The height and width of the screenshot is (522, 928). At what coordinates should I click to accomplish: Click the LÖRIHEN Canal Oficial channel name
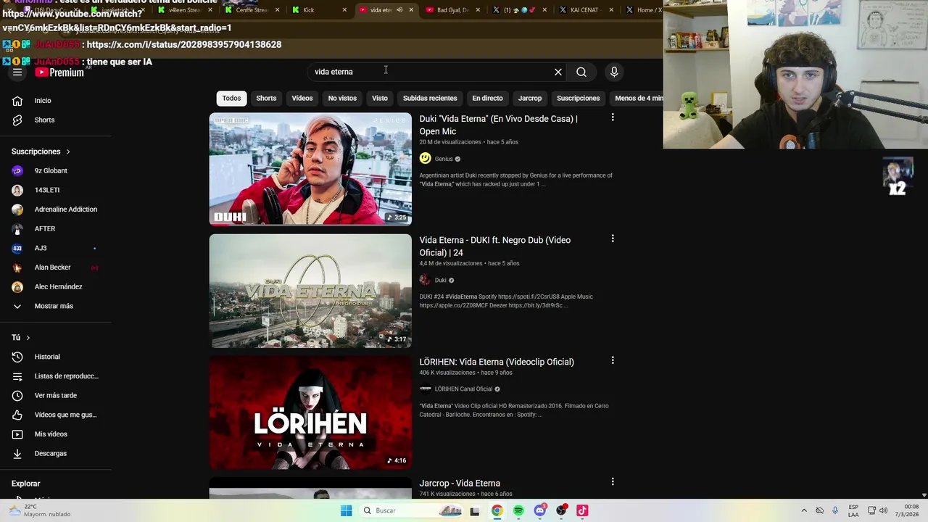click(x=463, y=389)
